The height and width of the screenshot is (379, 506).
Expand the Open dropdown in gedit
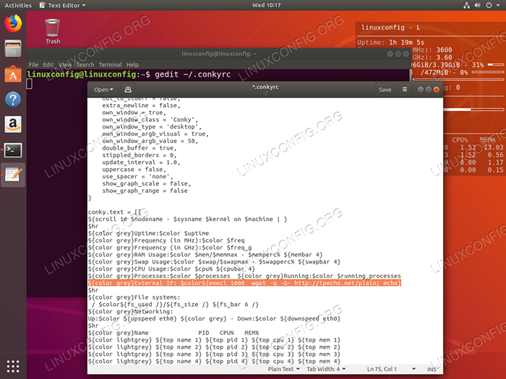point(103,90)
